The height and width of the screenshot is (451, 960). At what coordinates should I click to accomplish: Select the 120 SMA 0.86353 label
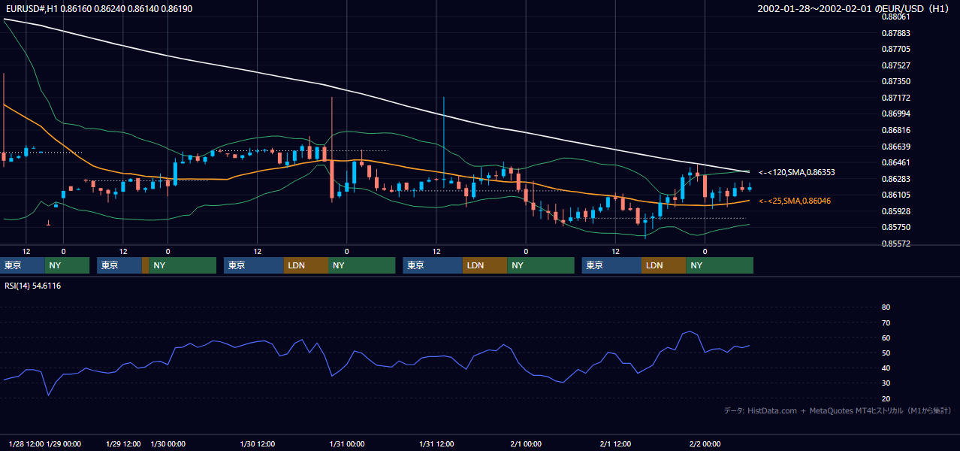796,172
